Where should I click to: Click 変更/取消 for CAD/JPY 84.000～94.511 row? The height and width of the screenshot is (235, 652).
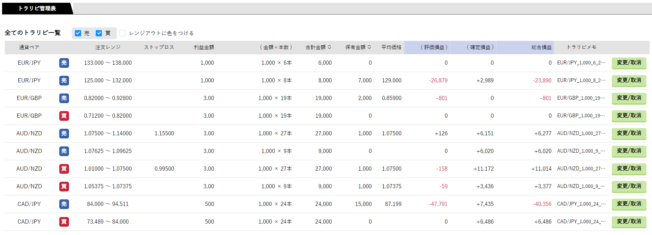pos(629,204)
